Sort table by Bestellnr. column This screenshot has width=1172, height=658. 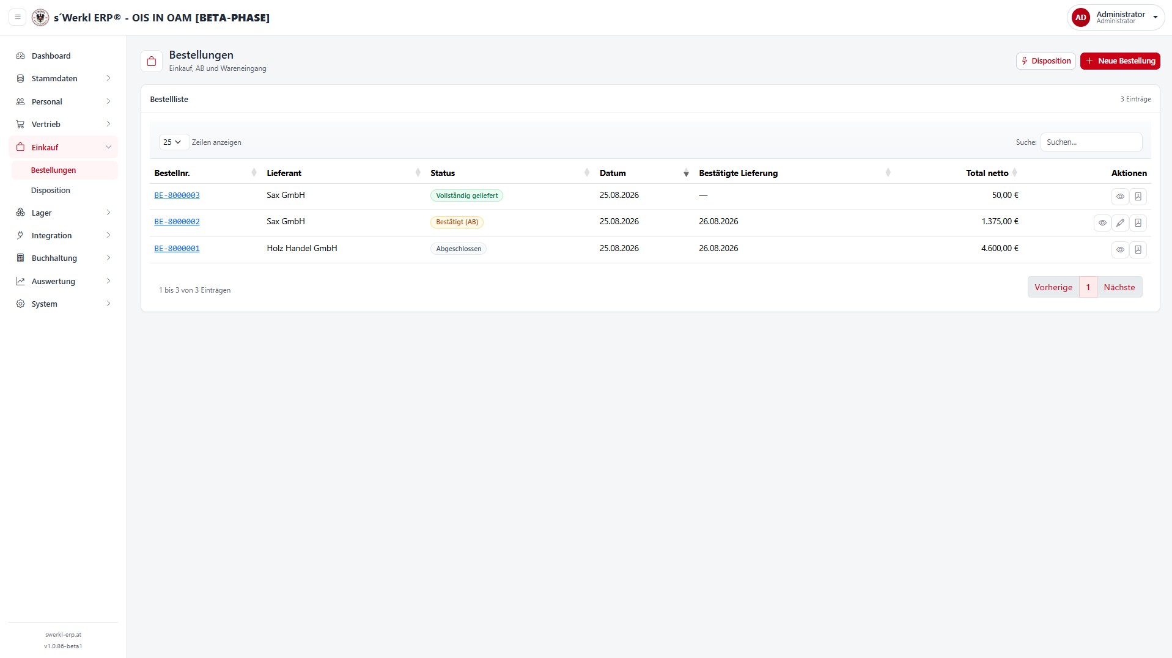pyautogui.click(x=205, y=173)
